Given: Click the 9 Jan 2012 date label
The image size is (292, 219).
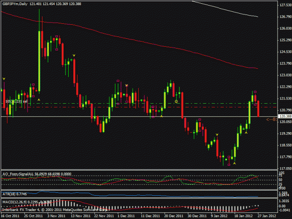Looking at the screenshot, I should point(219,216).
